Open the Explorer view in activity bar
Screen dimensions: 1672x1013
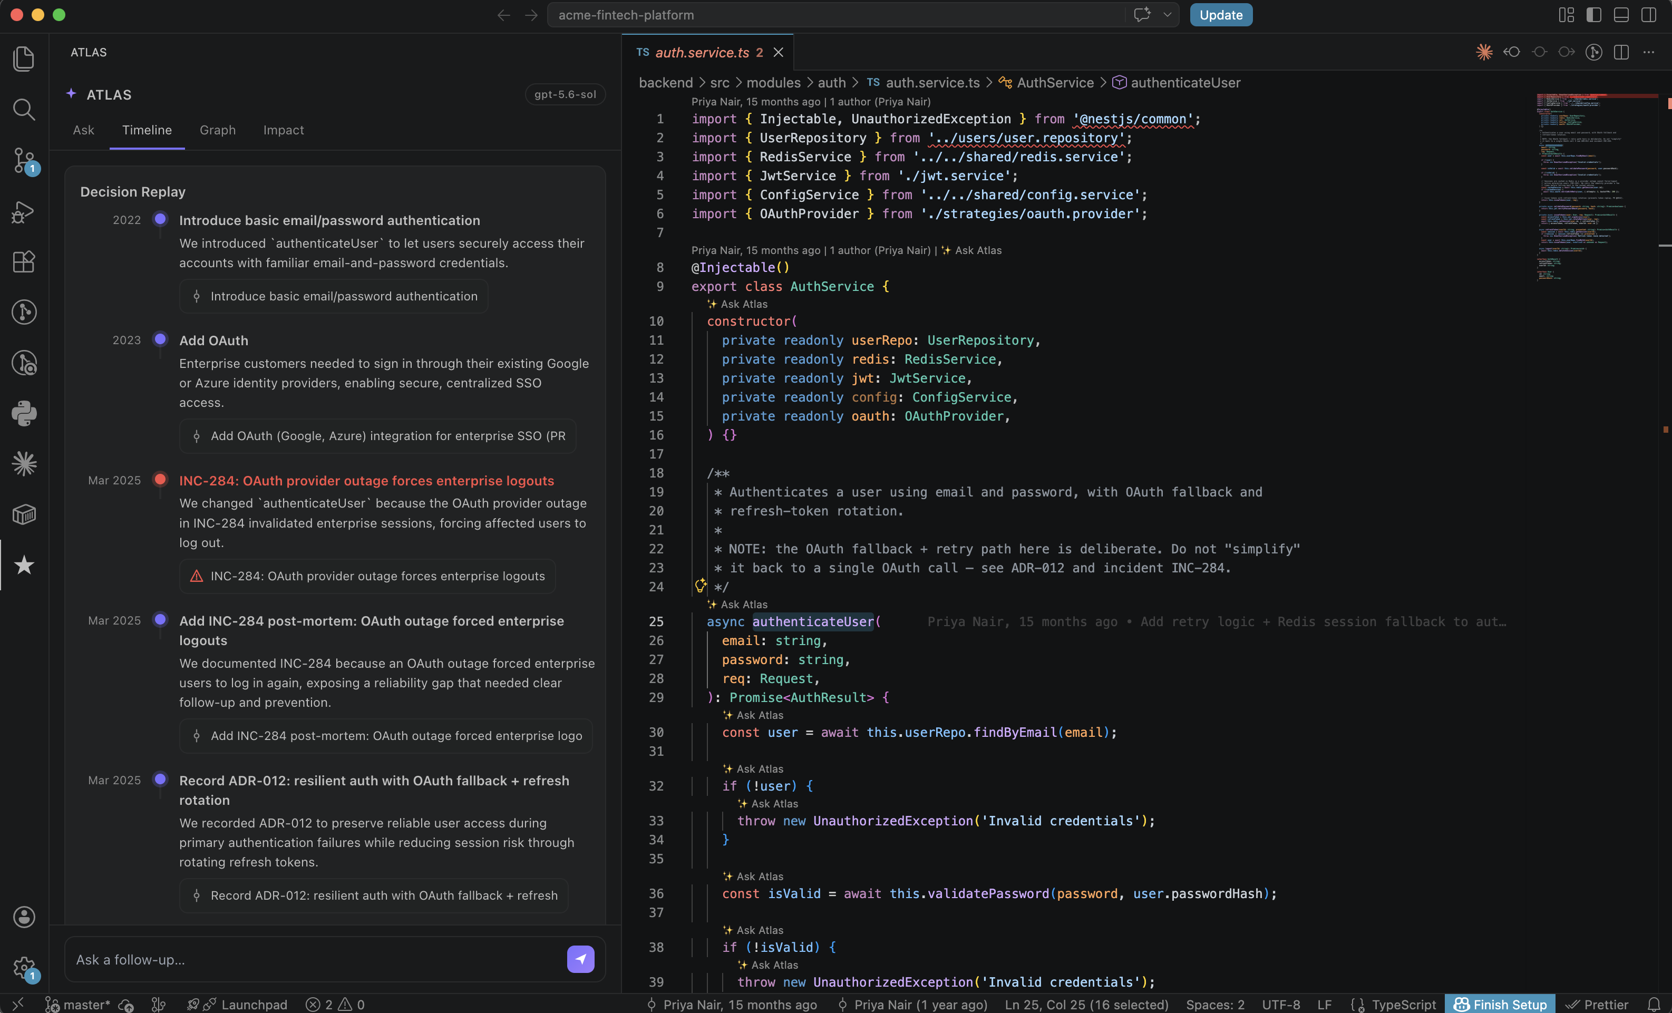24,59
